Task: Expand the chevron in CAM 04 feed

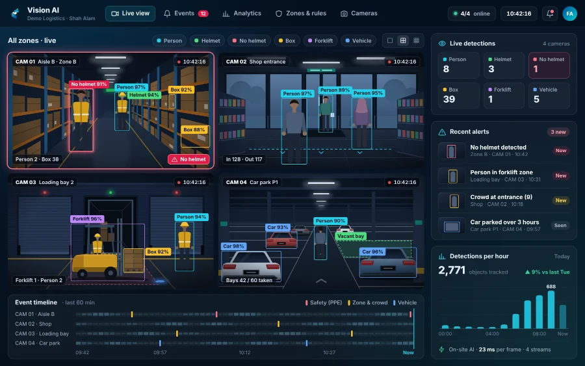Action: coord(321,281)
